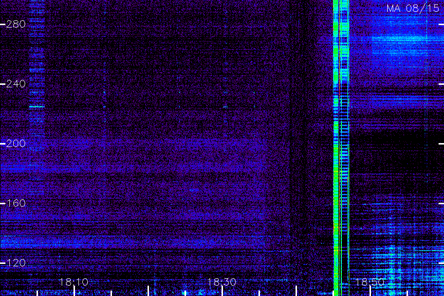Click the MA 08/15 date label
Viewport: 444px width, 296px height.
(x=413, y=8)
